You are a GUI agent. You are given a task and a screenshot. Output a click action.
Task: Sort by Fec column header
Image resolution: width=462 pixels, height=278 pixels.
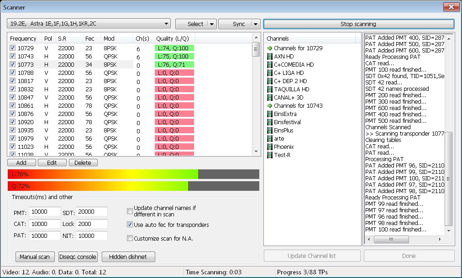[x=92, y=39]
